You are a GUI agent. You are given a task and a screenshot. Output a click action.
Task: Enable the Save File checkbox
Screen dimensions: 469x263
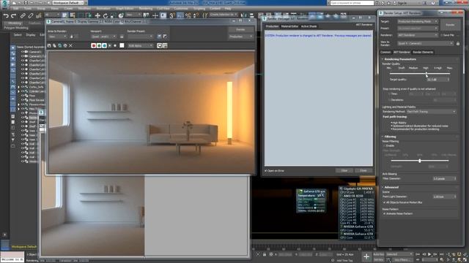441,35
